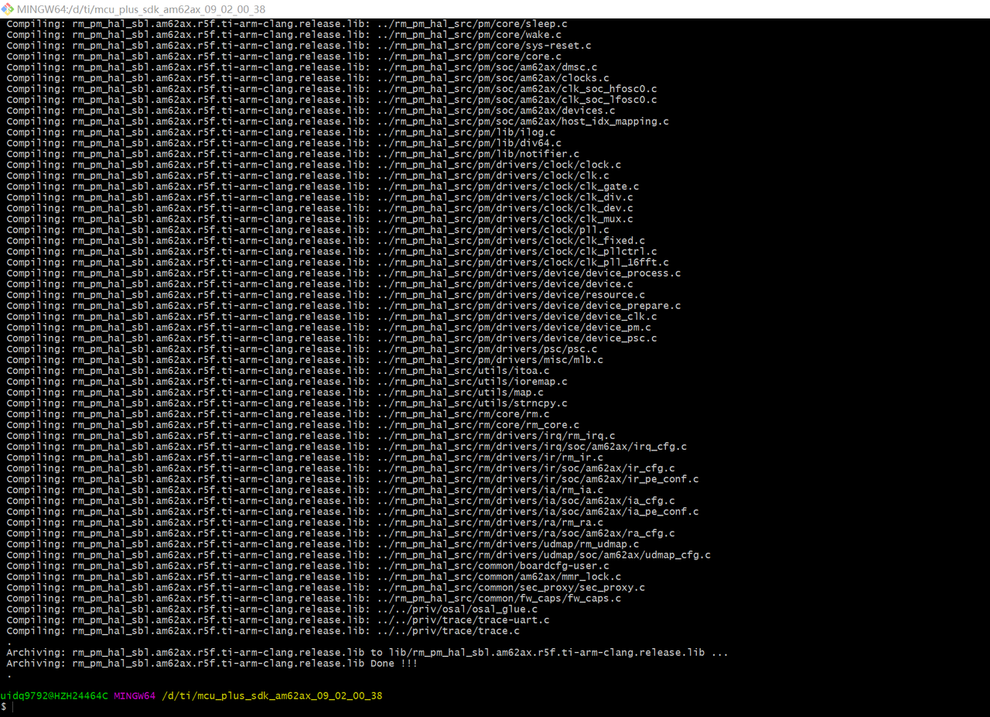Image resolution: width=990 pixels, height=717 pixels.
Task: Click the line compiling udmap/rm_udmap.c
Action: pyautogui.click(x=323, y=543)
